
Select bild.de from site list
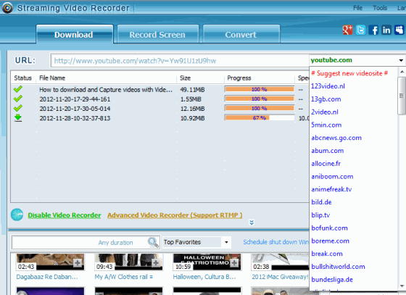click(321, 202)
